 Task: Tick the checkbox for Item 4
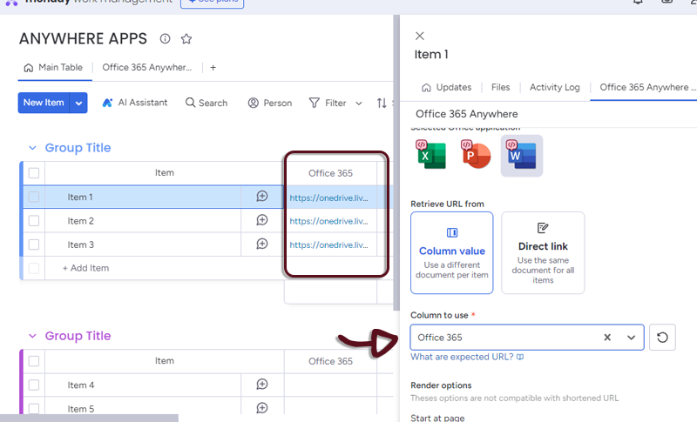(34, 385)
